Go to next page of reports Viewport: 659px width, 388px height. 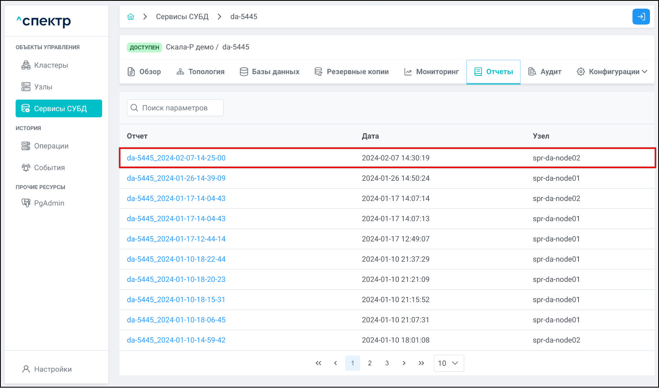coord(404,363)
